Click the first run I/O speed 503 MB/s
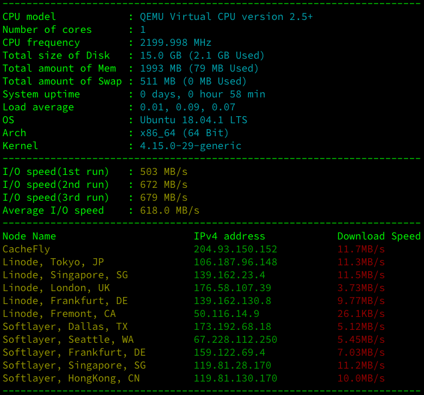This screenshot has height=395, width=424. tap(164, 171)
